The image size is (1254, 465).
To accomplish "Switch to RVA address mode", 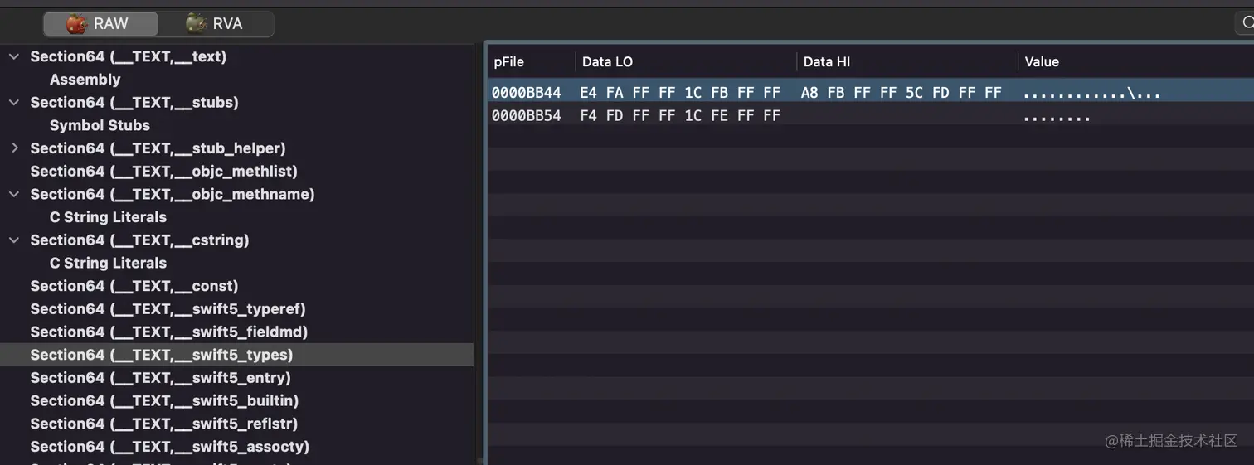I will coord(216,24).
